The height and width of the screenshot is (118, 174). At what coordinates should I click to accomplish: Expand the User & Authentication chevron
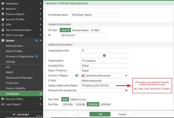click(x=41, y=30)
